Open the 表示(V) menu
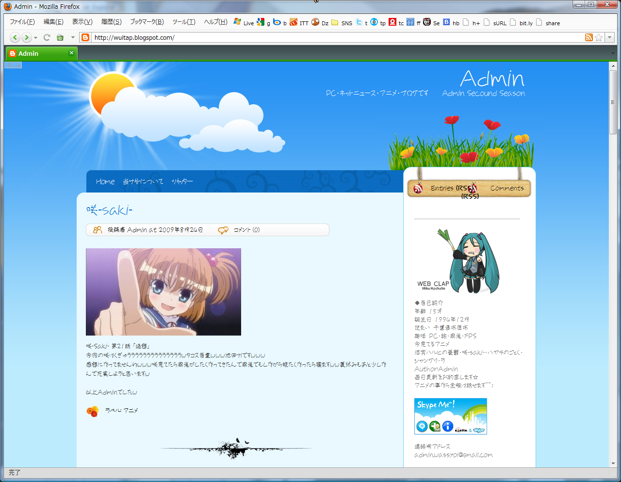This screenshot has width=621, height=482. click(x=82, y=22)
